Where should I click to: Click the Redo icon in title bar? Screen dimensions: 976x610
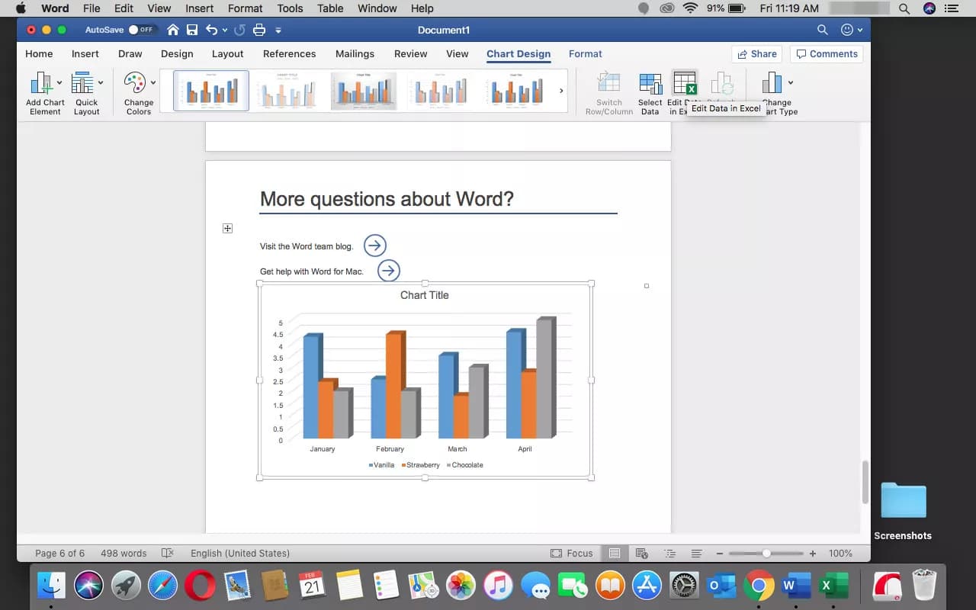coord(239,30)
